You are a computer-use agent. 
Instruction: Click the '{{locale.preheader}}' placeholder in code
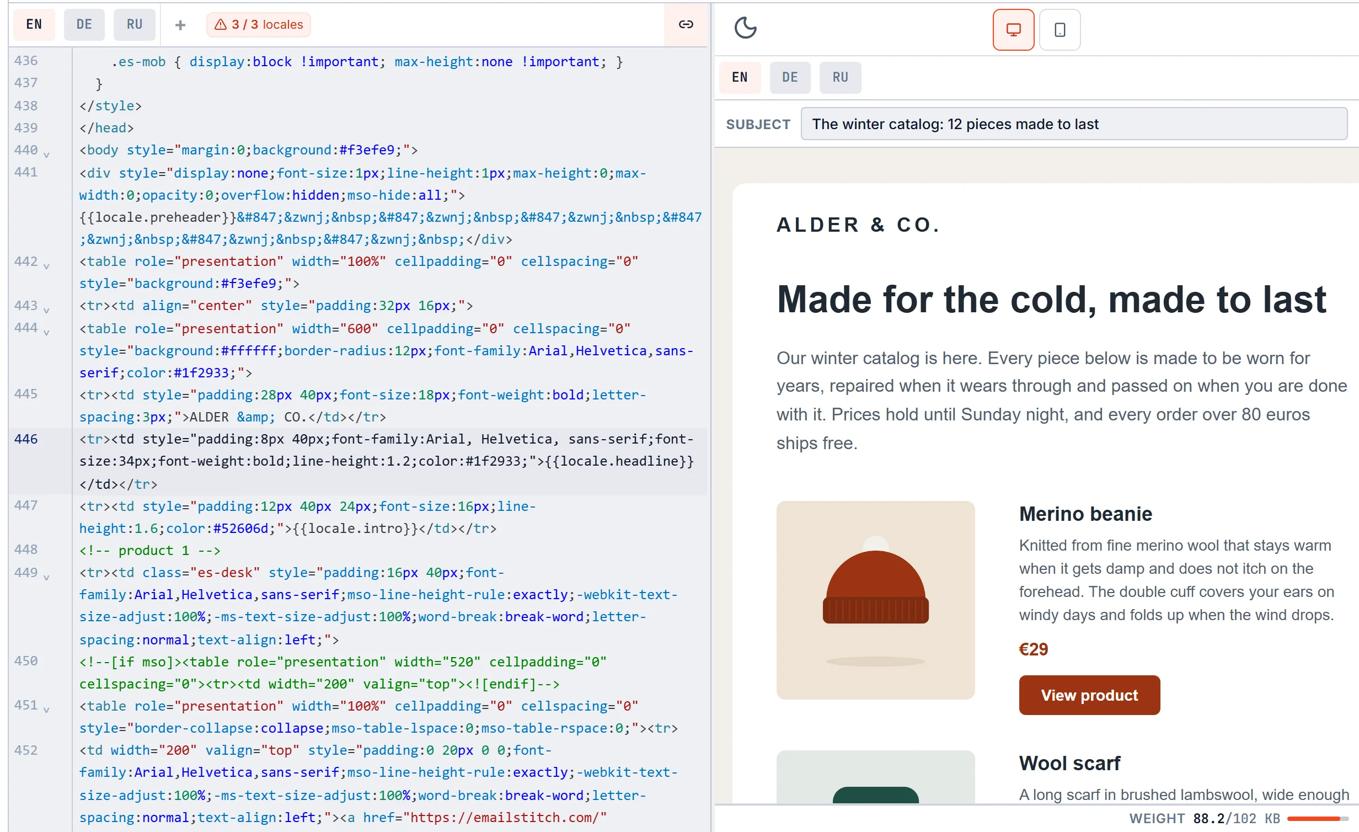click(x=158, y=217)
